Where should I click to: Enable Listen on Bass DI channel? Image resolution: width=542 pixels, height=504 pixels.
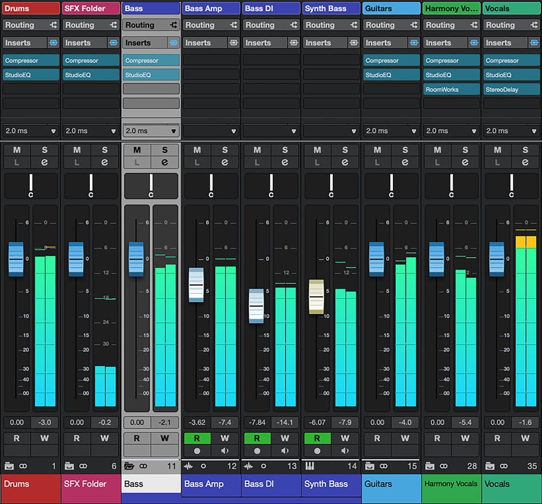(257, 162)
